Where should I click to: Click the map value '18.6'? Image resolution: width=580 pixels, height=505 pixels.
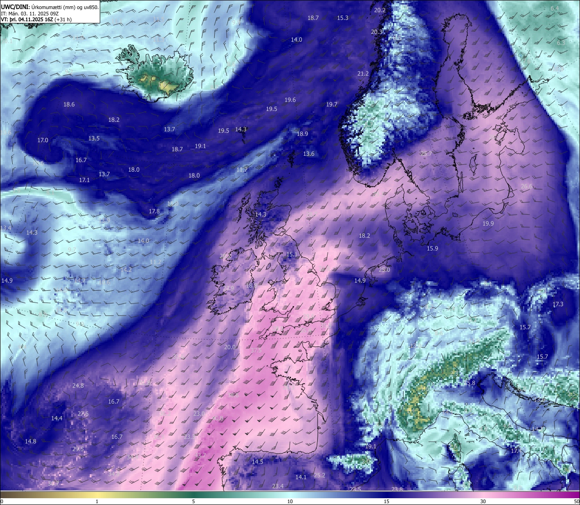coord(69,105)
